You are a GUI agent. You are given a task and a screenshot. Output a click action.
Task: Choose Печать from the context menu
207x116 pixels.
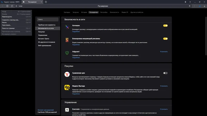4,22
